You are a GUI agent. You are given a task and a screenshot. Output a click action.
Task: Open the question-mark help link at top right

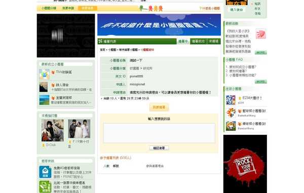210,8
